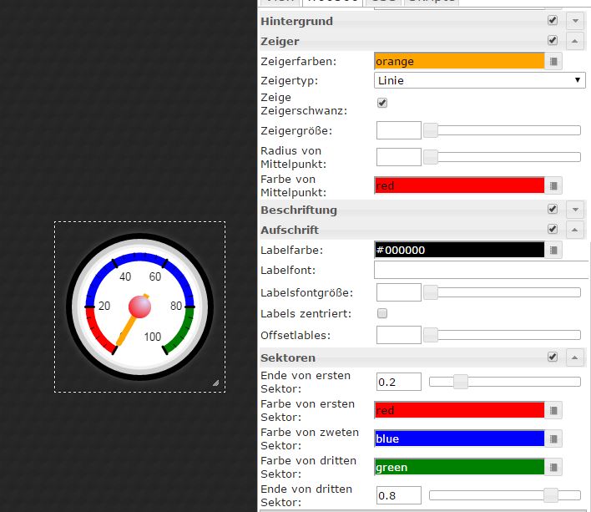591x512 pixels.
Task: Open the Zeigertyp dropdown showing Linie
Action: click(x=480, y=80)
